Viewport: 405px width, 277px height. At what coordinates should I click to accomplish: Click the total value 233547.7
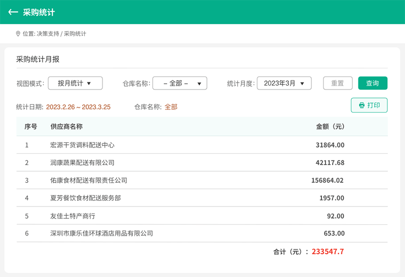(x=328, y=252)
